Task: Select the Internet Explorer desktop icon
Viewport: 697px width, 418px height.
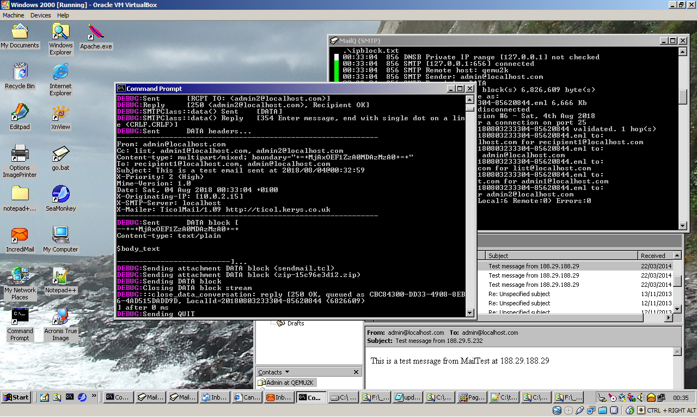Action: pos(60,79)
